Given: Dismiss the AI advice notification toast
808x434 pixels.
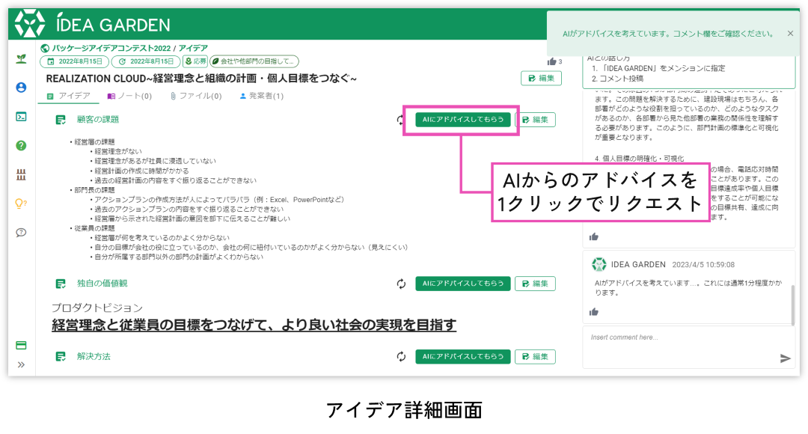Looking at the screenshot, I should 791,34.
